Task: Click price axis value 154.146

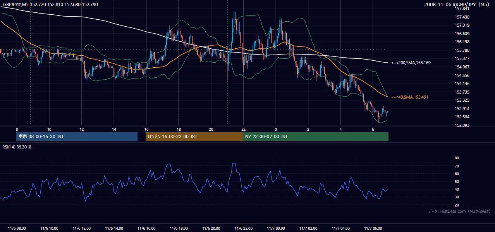Action: click(462, 84)
